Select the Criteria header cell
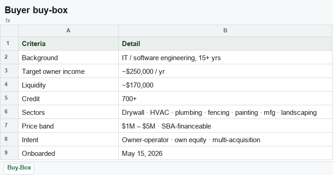The image size is (333, 175). coord(68,44)
